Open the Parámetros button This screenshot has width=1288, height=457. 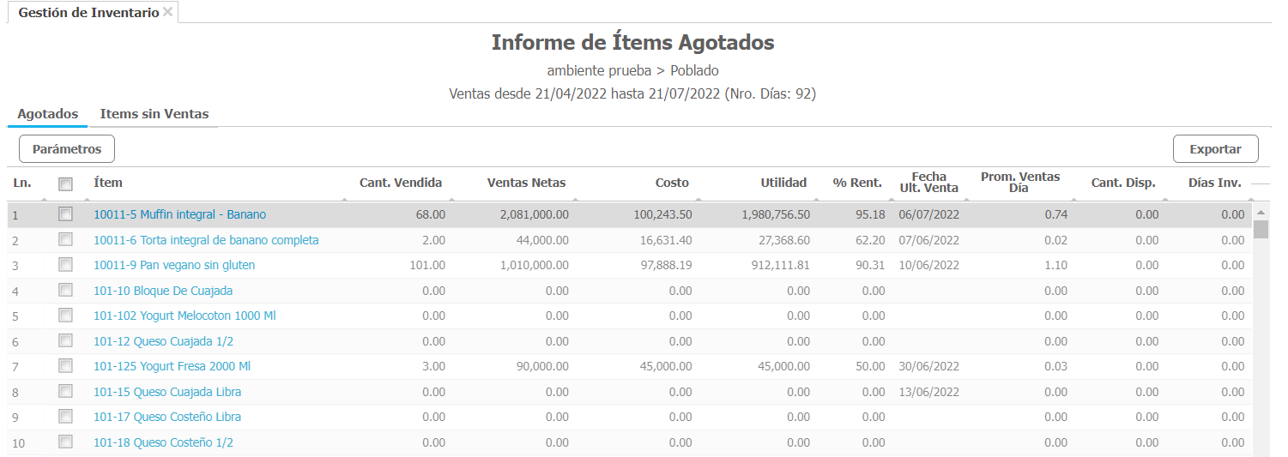[x=67, y=149]
